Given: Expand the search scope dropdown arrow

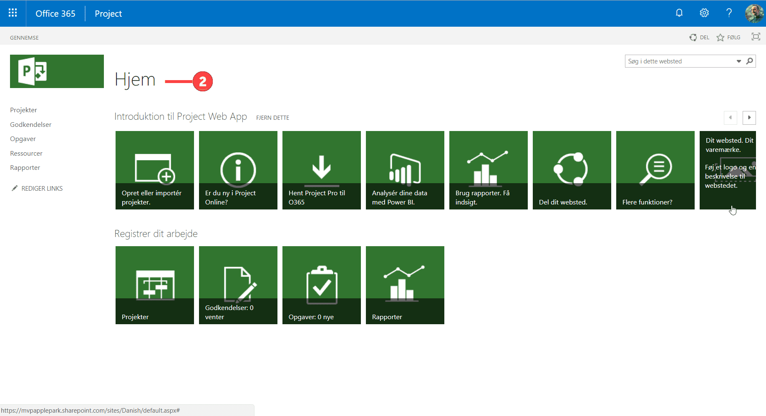Looking at the screenshot, I should coord(739,61).
